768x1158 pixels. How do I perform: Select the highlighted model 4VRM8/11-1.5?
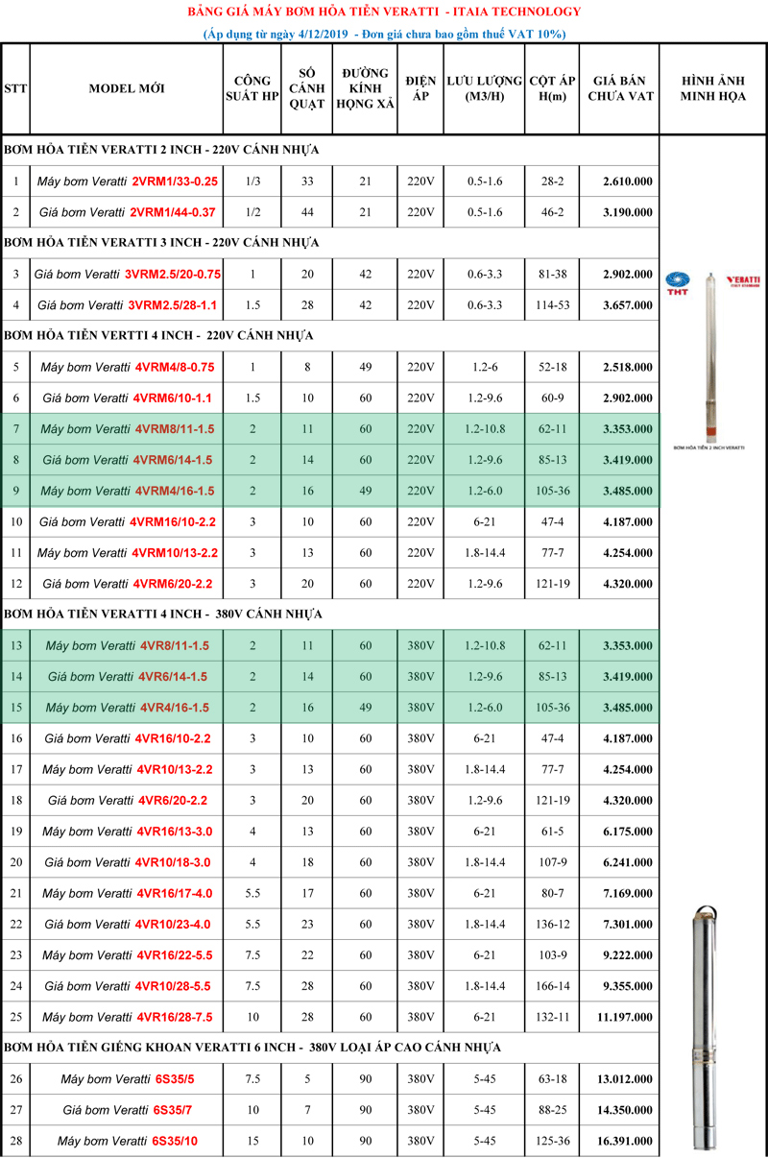pyautogui.click(x=174, y=428)
